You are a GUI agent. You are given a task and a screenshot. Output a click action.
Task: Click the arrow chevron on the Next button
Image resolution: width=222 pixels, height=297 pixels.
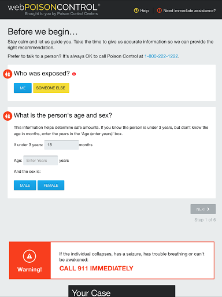pyautogui.click(x=208, y=209)
